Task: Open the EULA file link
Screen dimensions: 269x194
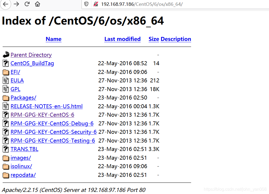Action: click(x=17, y=81)
